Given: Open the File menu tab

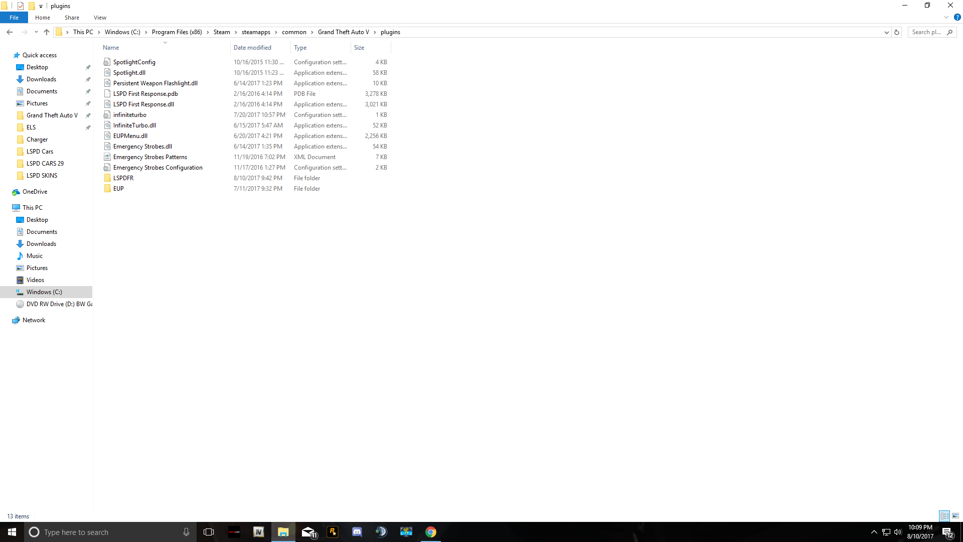Looking at the screenshot, I should [14, 18].
